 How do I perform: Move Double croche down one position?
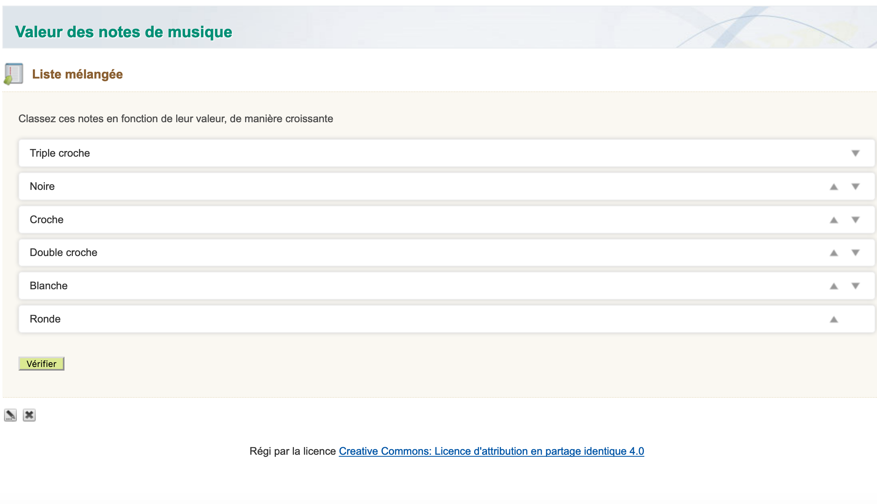coord(855,253)
